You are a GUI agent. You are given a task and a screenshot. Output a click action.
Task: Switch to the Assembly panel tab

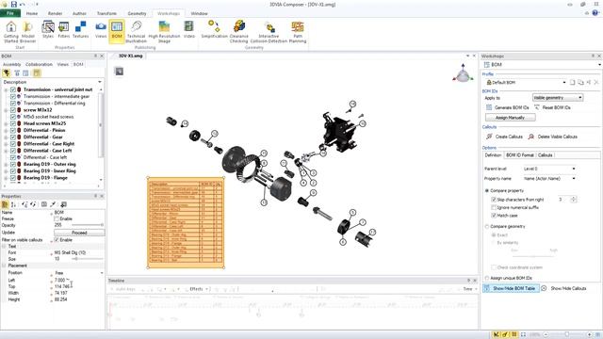pos(12,65)
